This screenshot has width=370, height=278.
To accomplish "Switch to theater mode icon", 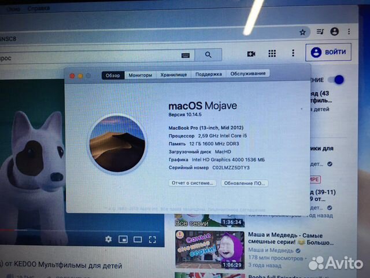I will pyautogui.click(x=138, y=240).
